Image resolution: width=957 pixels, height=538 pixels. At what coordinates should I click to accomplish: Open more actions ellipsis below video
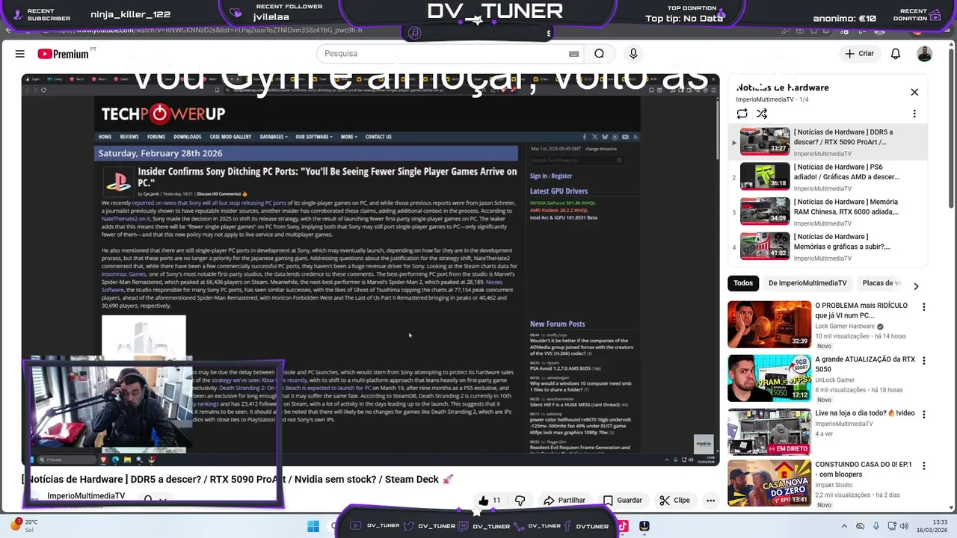pos(710,501)
